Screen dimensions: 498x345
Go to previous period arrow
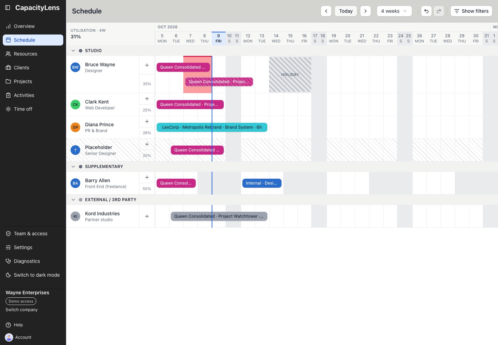click(326, 11)
